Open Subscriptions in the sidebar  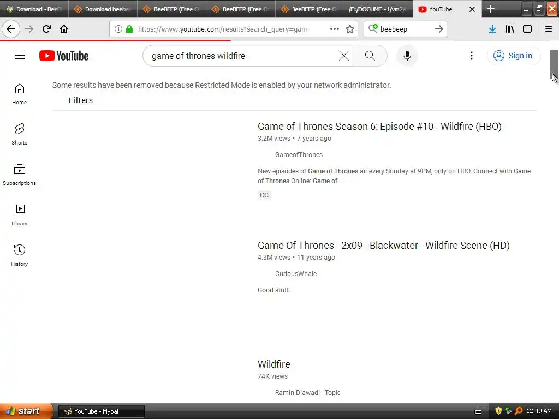20,175
